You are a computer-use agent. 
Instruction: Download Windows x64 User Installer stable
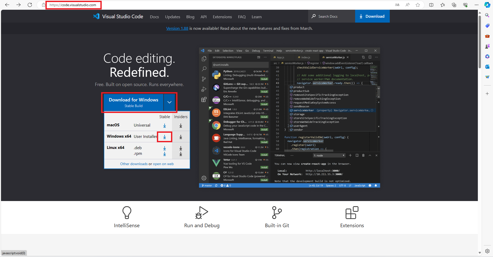tap(165, 137)
